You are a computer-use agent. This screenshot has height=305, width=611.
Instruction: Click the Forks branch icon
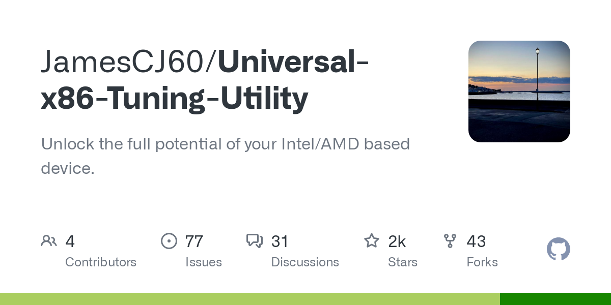point(450,241)
